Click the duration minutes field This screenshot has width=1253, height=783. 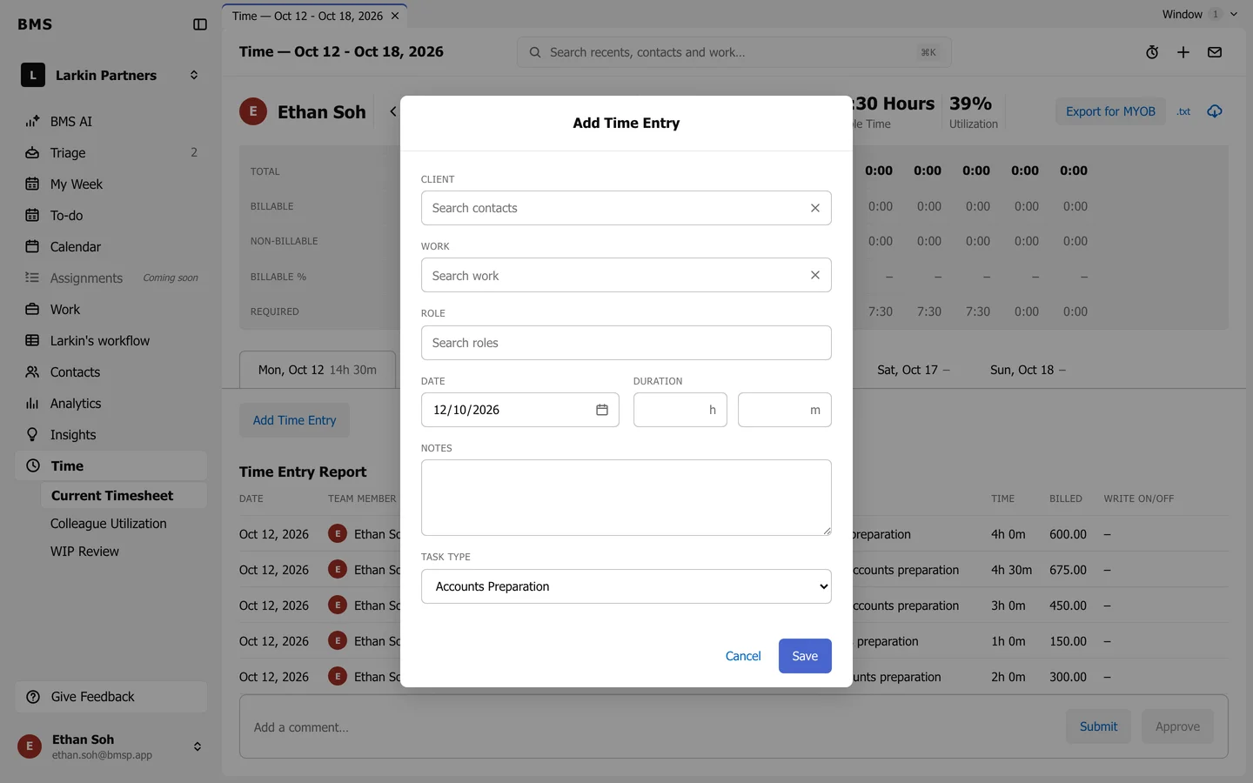785,410
